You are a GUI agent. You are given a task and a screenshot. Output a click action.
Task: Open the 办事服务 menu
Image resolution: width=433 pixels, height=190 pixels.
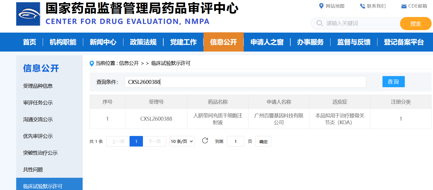(310, 42)
